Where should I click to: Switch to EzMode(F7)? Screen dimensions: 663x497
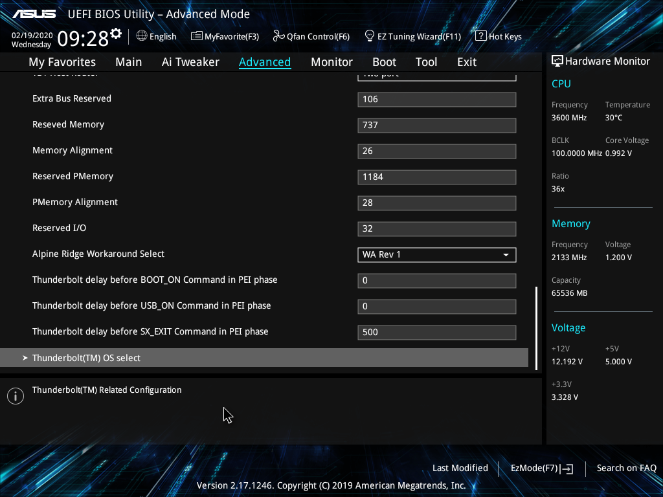[x=542, y=469]
